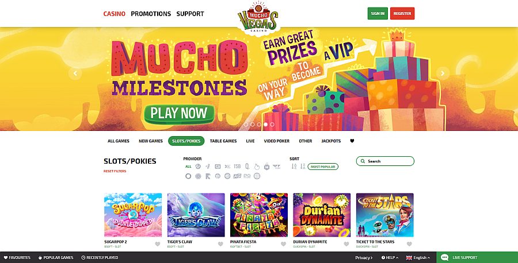Open the Help menu in footer
This screenshot has width=518, height=263.
[391, 258]
